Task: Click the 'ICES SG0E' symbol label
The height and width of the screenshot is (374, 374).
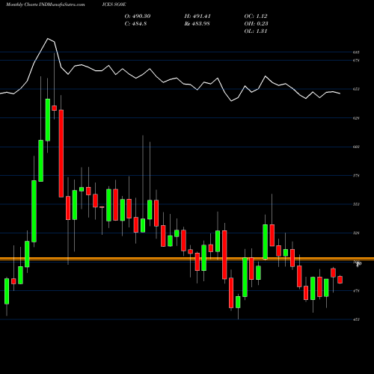Action: 114,4
